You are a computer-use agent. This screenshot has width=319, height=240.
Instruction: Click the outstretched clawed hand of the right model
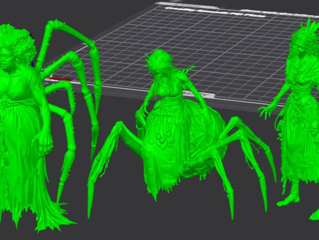[266, 111]
